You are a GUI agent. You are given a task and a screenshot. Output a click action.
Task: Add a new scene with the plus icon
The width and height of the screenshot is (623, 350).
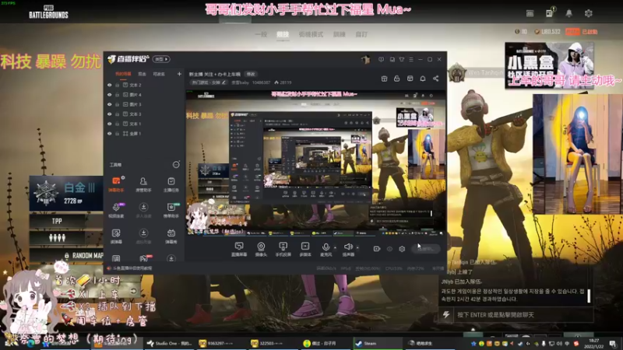179,74
